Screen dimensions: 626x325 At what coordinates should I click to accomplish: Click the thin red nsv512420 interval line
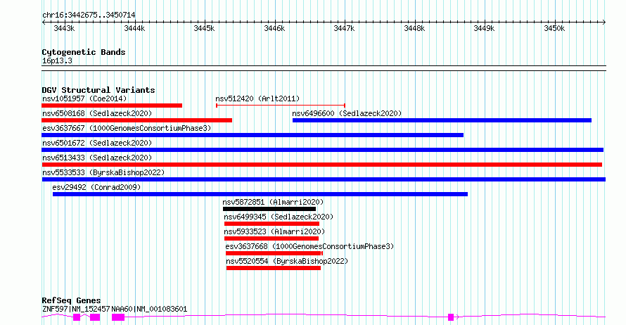(281, 106)
